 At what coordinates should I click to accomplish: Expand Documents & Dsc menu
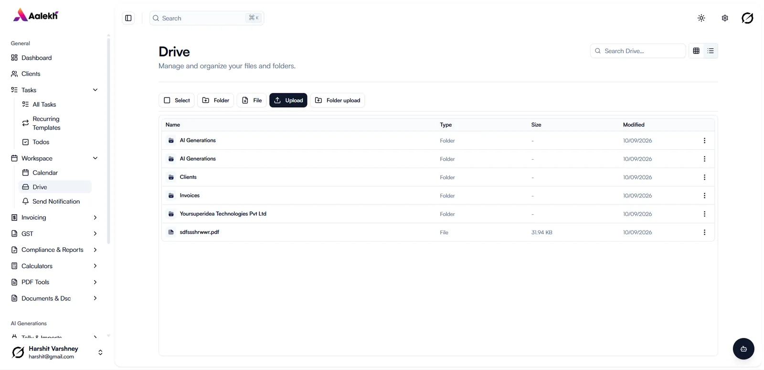point(54,298)
